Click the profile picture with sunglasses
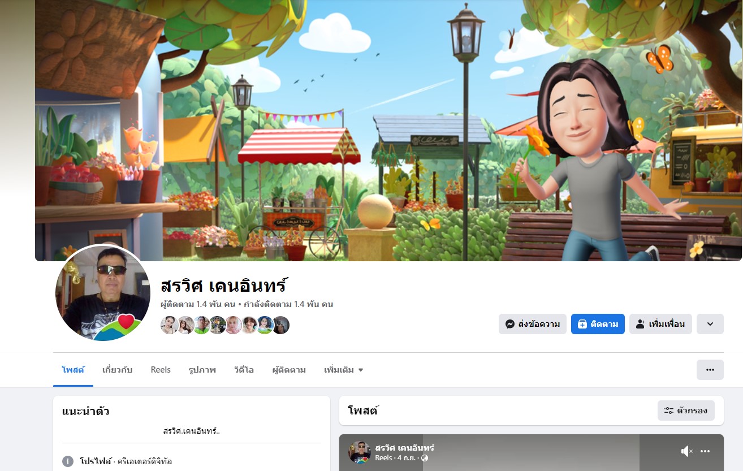743x471 pixels. tap(102, 293)
